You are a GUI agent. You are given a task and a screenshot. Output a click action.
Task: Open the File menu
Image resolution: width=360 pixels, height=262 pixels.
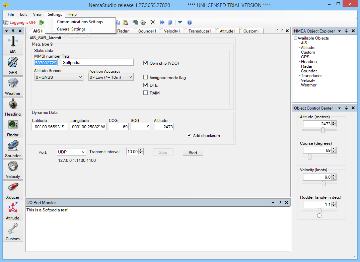coord(11,14)
